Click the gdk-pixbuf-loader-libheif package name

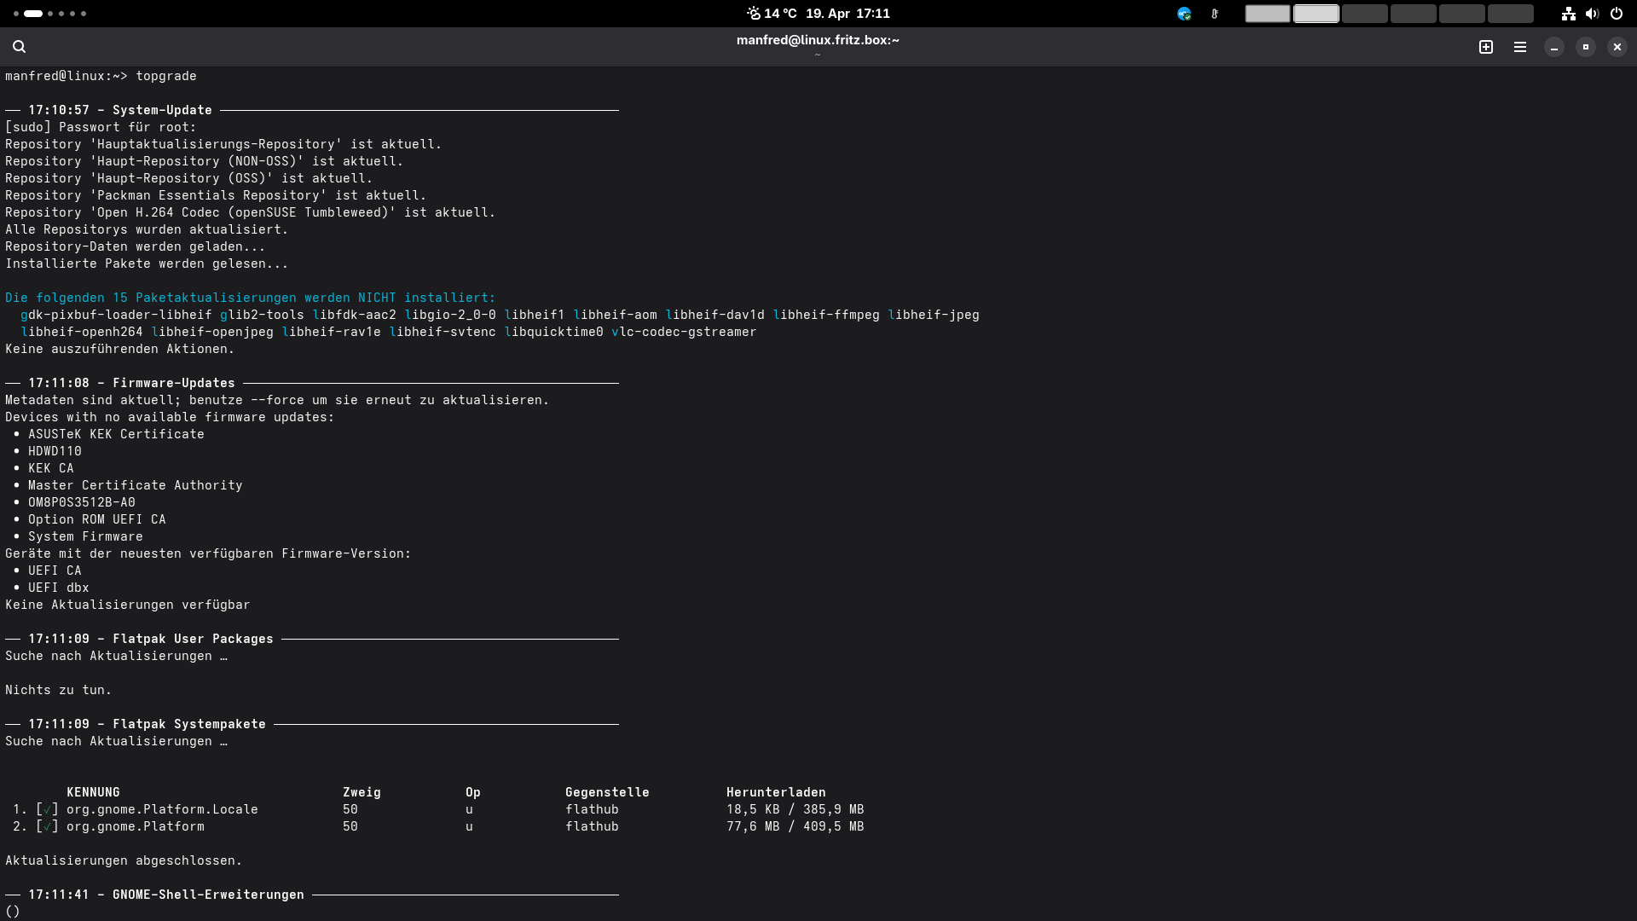pyautogui.click(x=116, y=315)
